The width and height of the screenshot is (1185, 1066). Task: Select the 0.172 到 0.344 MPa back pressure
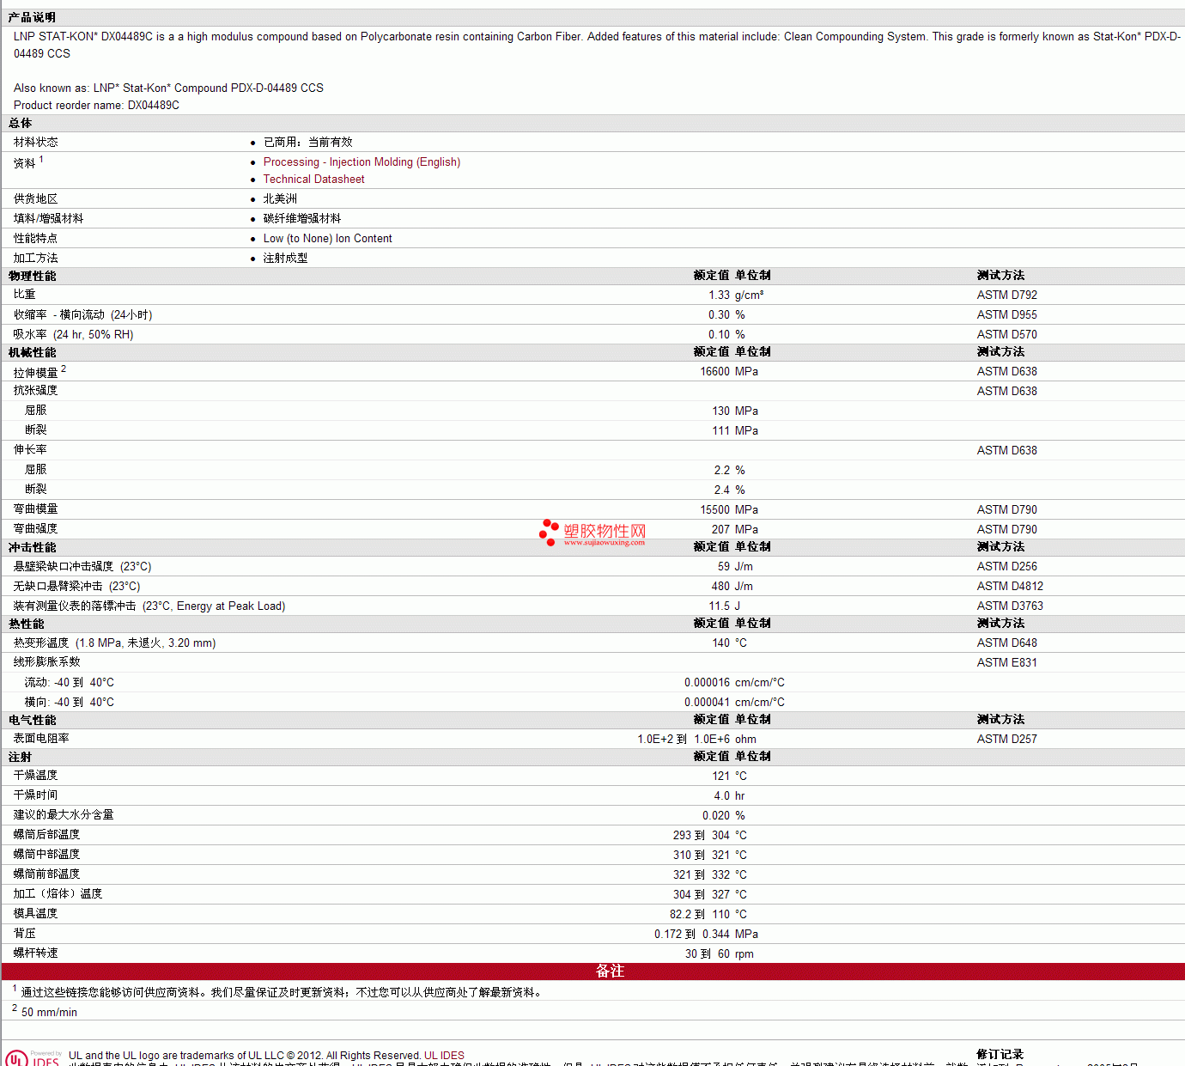click(706, 935)
